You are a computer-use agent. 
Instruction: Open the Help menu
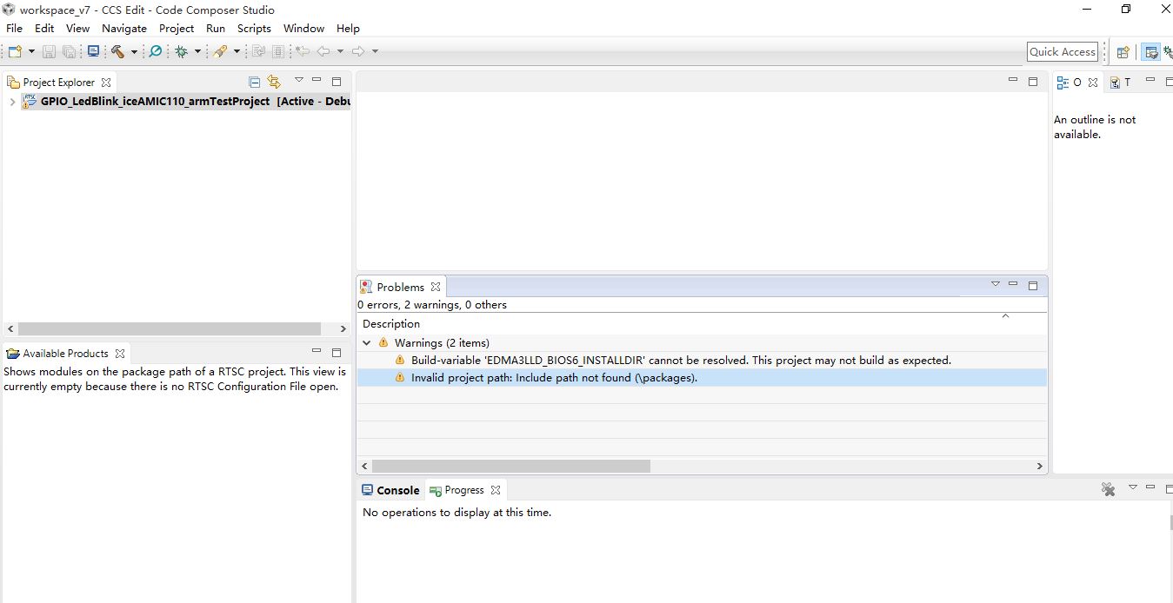(x=348, y=28)
